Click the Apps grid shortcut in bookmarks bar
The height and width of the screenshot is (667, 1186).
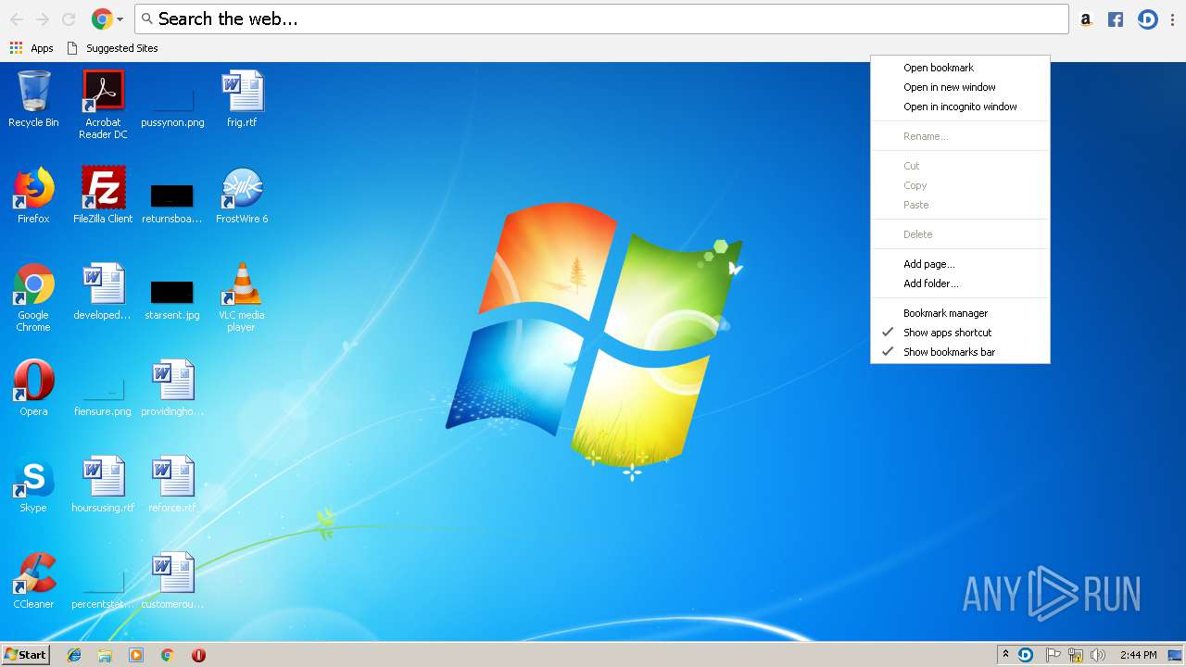click(x=31, y=48)
